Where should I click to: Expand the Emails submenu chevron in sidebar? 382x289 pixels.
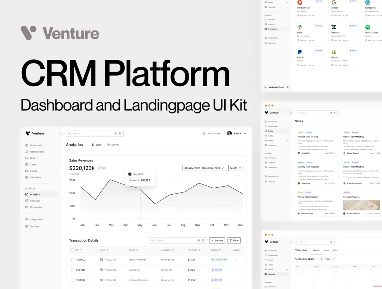[x=56, y=171]
